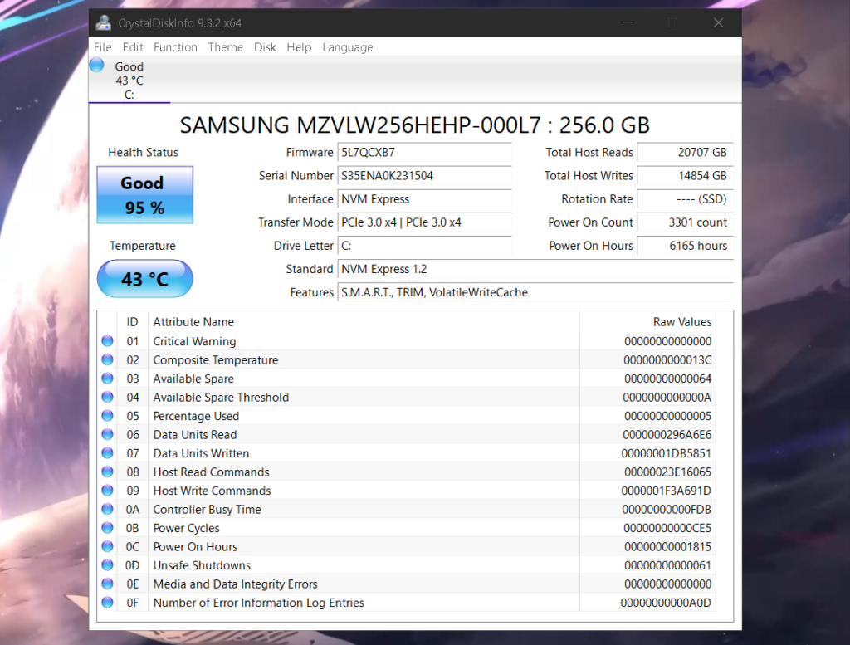
Task: Click the status orb for Available Spare Threshold
Action: click(x=107, y=397)
